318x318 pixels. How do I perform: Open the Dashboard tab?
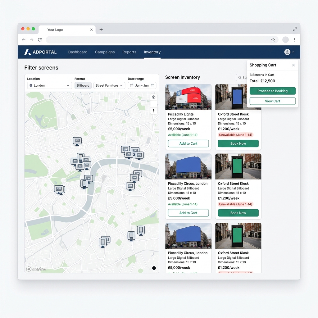(78, 52)
